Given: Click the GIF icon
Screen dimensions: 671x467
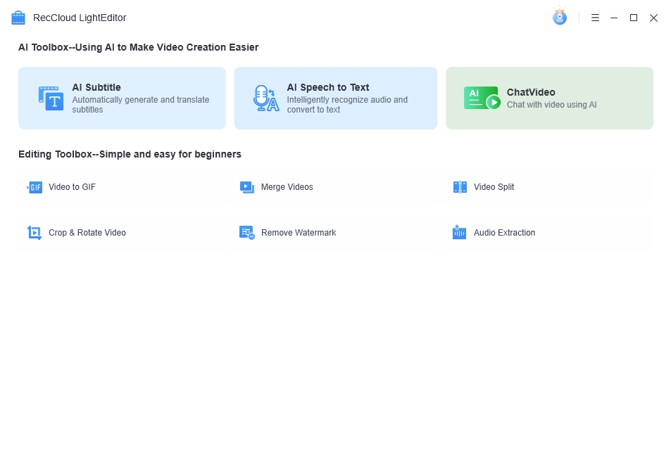Looking at the screenshot, I should [35, 187].
